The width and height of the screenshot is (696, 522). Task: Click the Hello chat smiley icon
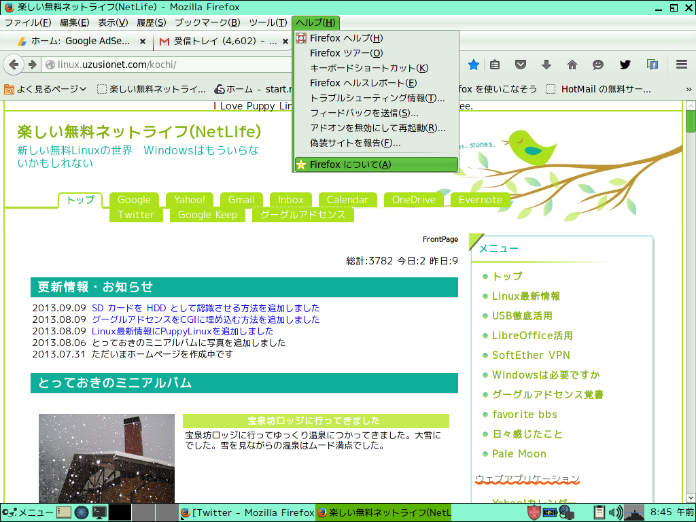(x=598, y=65)
